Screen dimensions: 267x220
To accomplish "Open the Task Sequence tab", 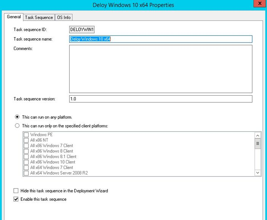I will 39,17.
